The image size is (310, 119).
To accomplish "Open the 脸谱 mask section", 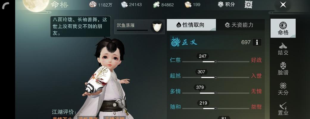I will [x=283, y=69].
